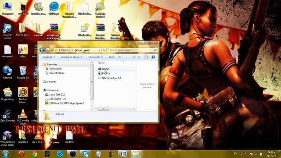
Task: Open Skype from the taskbar
Action: click(x=85, y=154)
